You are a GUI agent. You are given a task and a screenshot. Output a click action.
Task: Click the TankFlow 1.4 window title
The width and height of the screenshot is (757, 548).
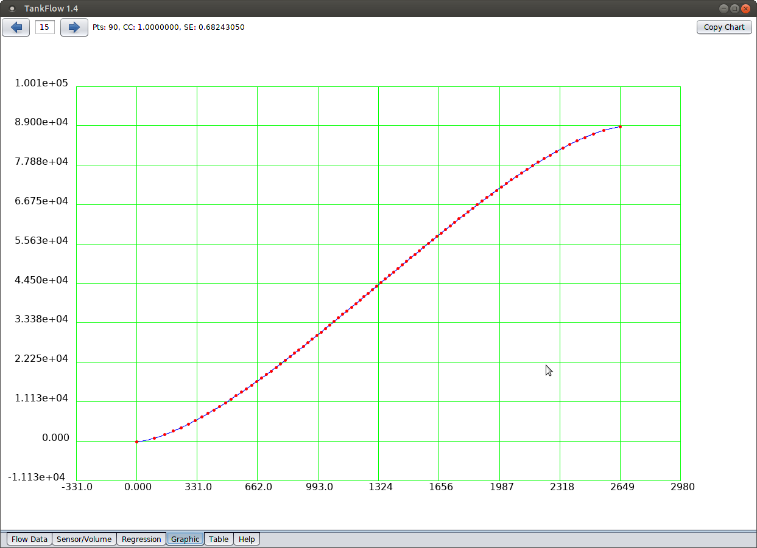tap(51, 9)
